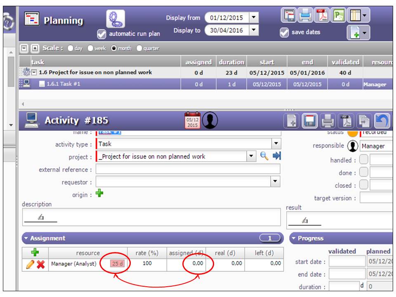Image resolution: width=396 pixels, height=297 pixels.
Task: Collapse all tasks with minus button
Action: click(24, 48)
